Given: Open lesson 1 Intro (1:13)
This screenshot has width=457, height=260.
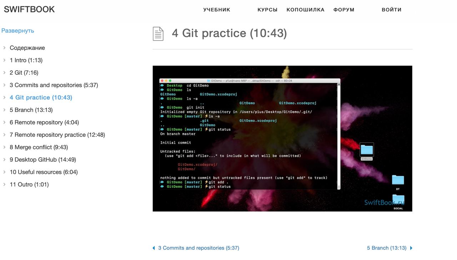Looking at the screenshot, I should point(26,60).
